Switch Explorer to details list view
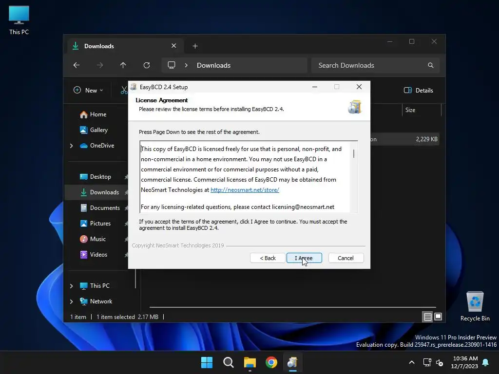Screen dimensions: 499x374 tap(427, 317)
